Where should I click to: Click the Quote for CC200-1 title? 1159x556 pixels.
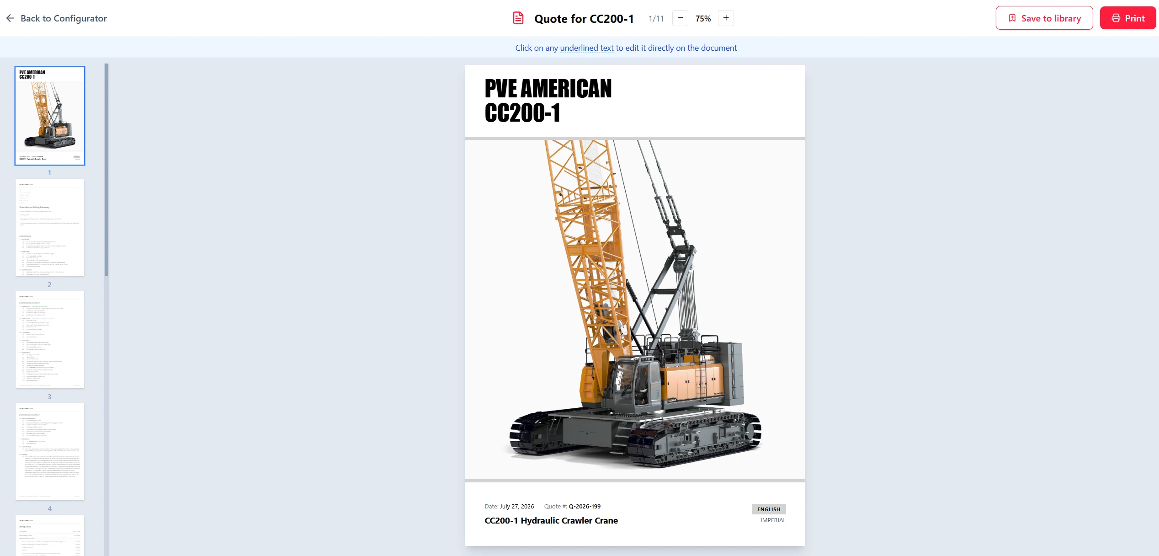[x=584, y=19]
